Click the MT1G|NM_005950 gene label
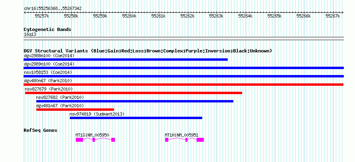The image size is (355, 162). click(93, 135)
